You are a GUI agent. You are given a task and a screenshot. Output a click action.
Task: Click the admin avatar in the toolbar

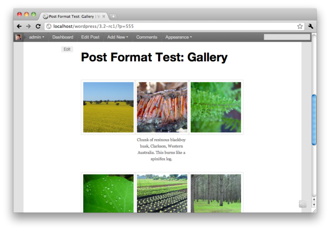point(18,37)
